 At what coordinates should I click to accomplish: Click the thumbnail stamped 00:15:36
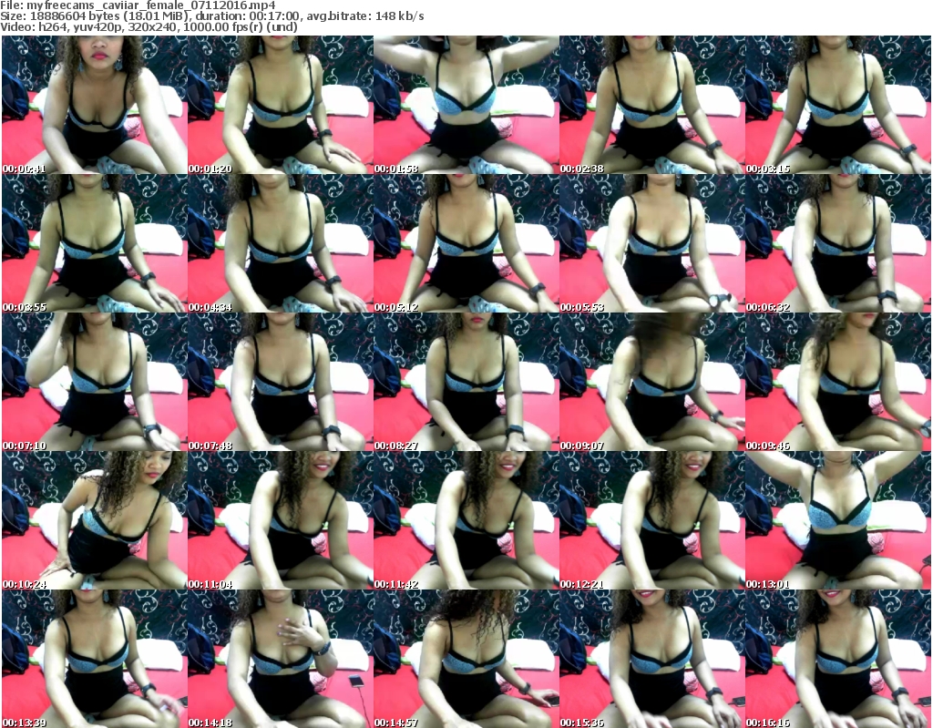point(652,659)
